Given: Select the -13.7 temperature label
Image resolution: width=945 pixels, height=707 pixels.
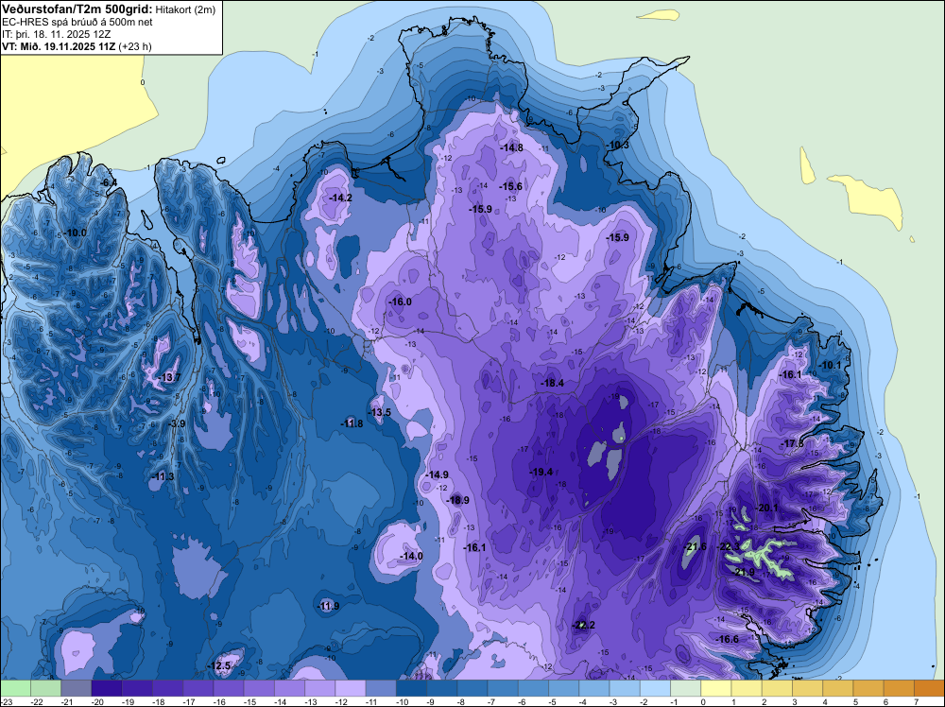Looking at the screenshot, I should (x=169, y=377).
